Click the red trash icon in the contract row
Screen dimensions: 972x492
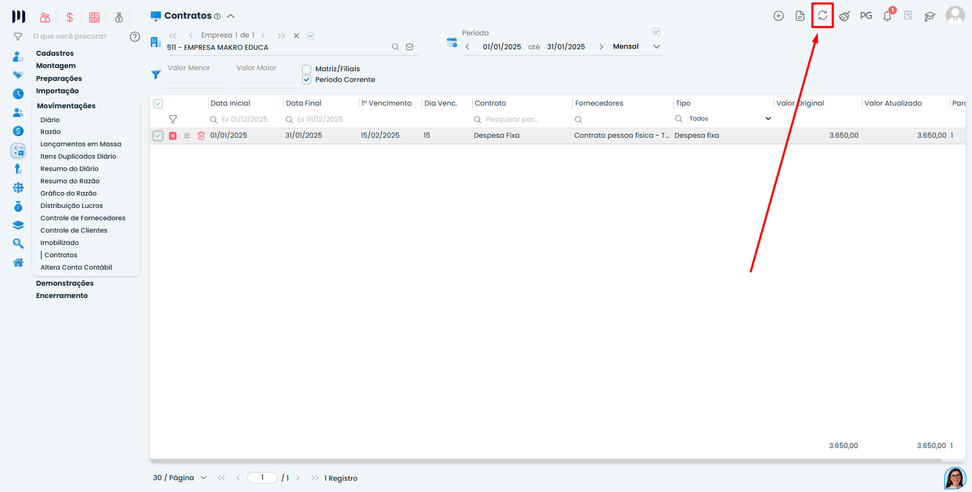(x=201, y=136)
